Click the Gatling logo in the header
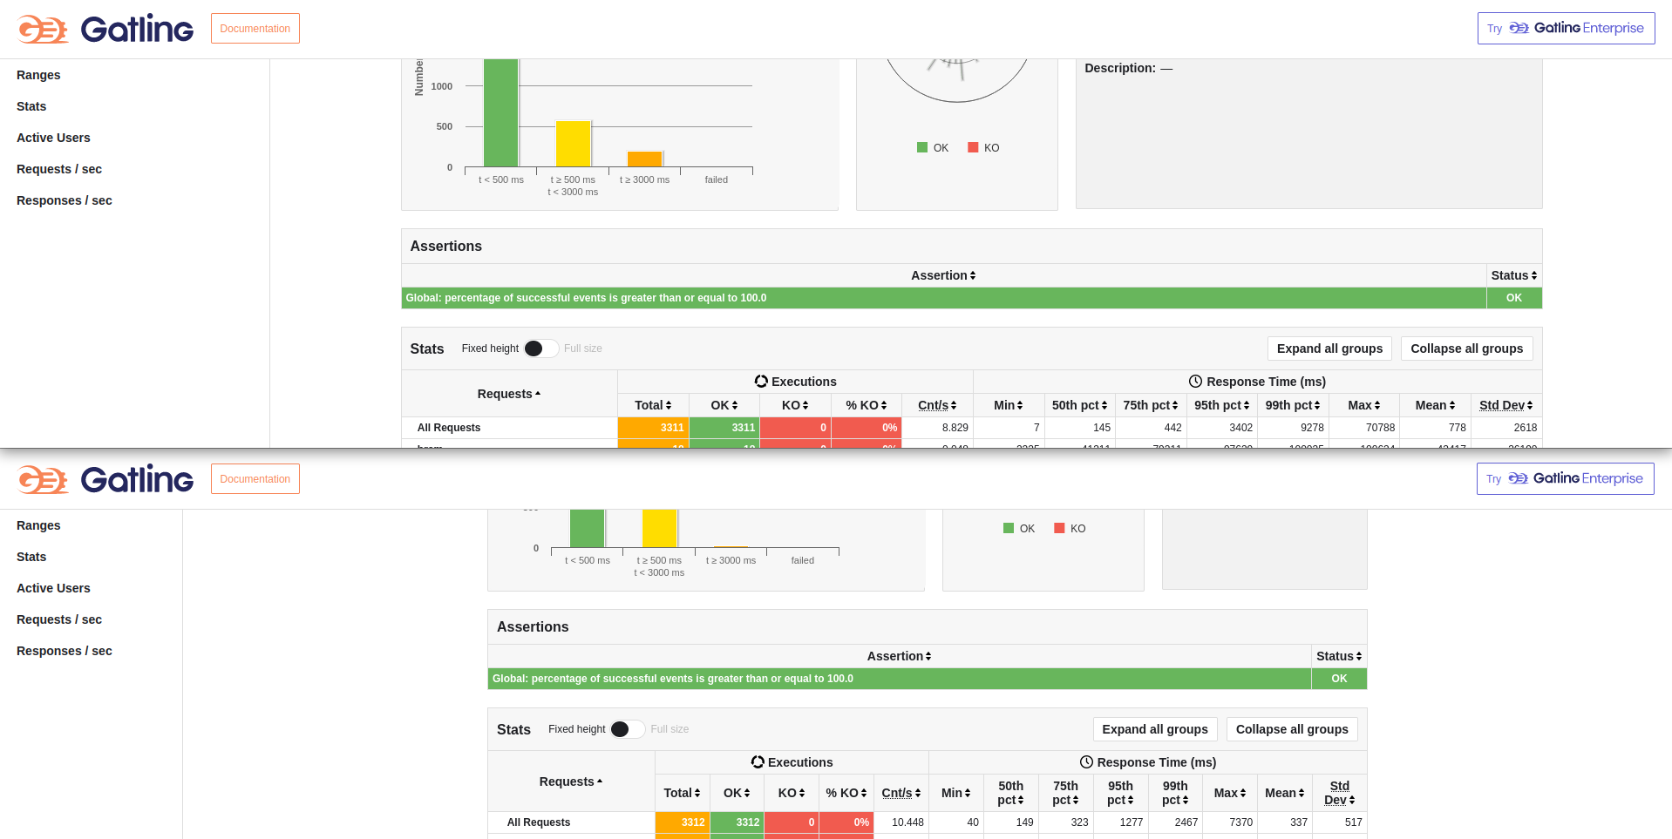1672x839 pixels. tap(105, 28)
